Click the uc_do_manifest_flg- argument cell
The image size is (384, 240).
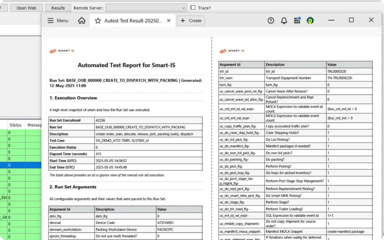tap(241, 146)
